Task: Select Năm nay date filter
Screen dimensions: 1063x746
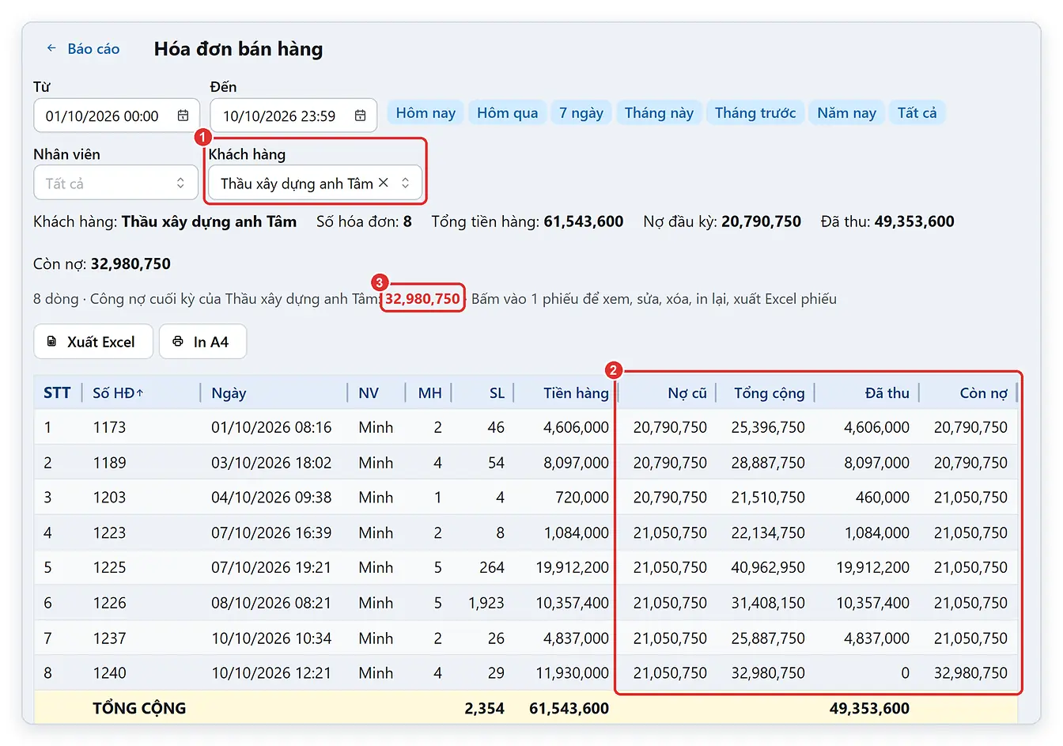Action: point(846,112)
